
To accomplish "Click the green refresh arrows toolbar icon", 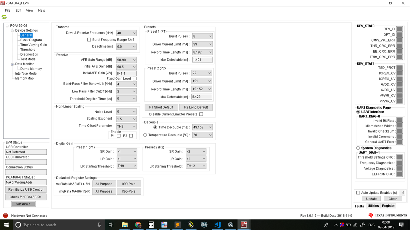I will pos(4,17).
